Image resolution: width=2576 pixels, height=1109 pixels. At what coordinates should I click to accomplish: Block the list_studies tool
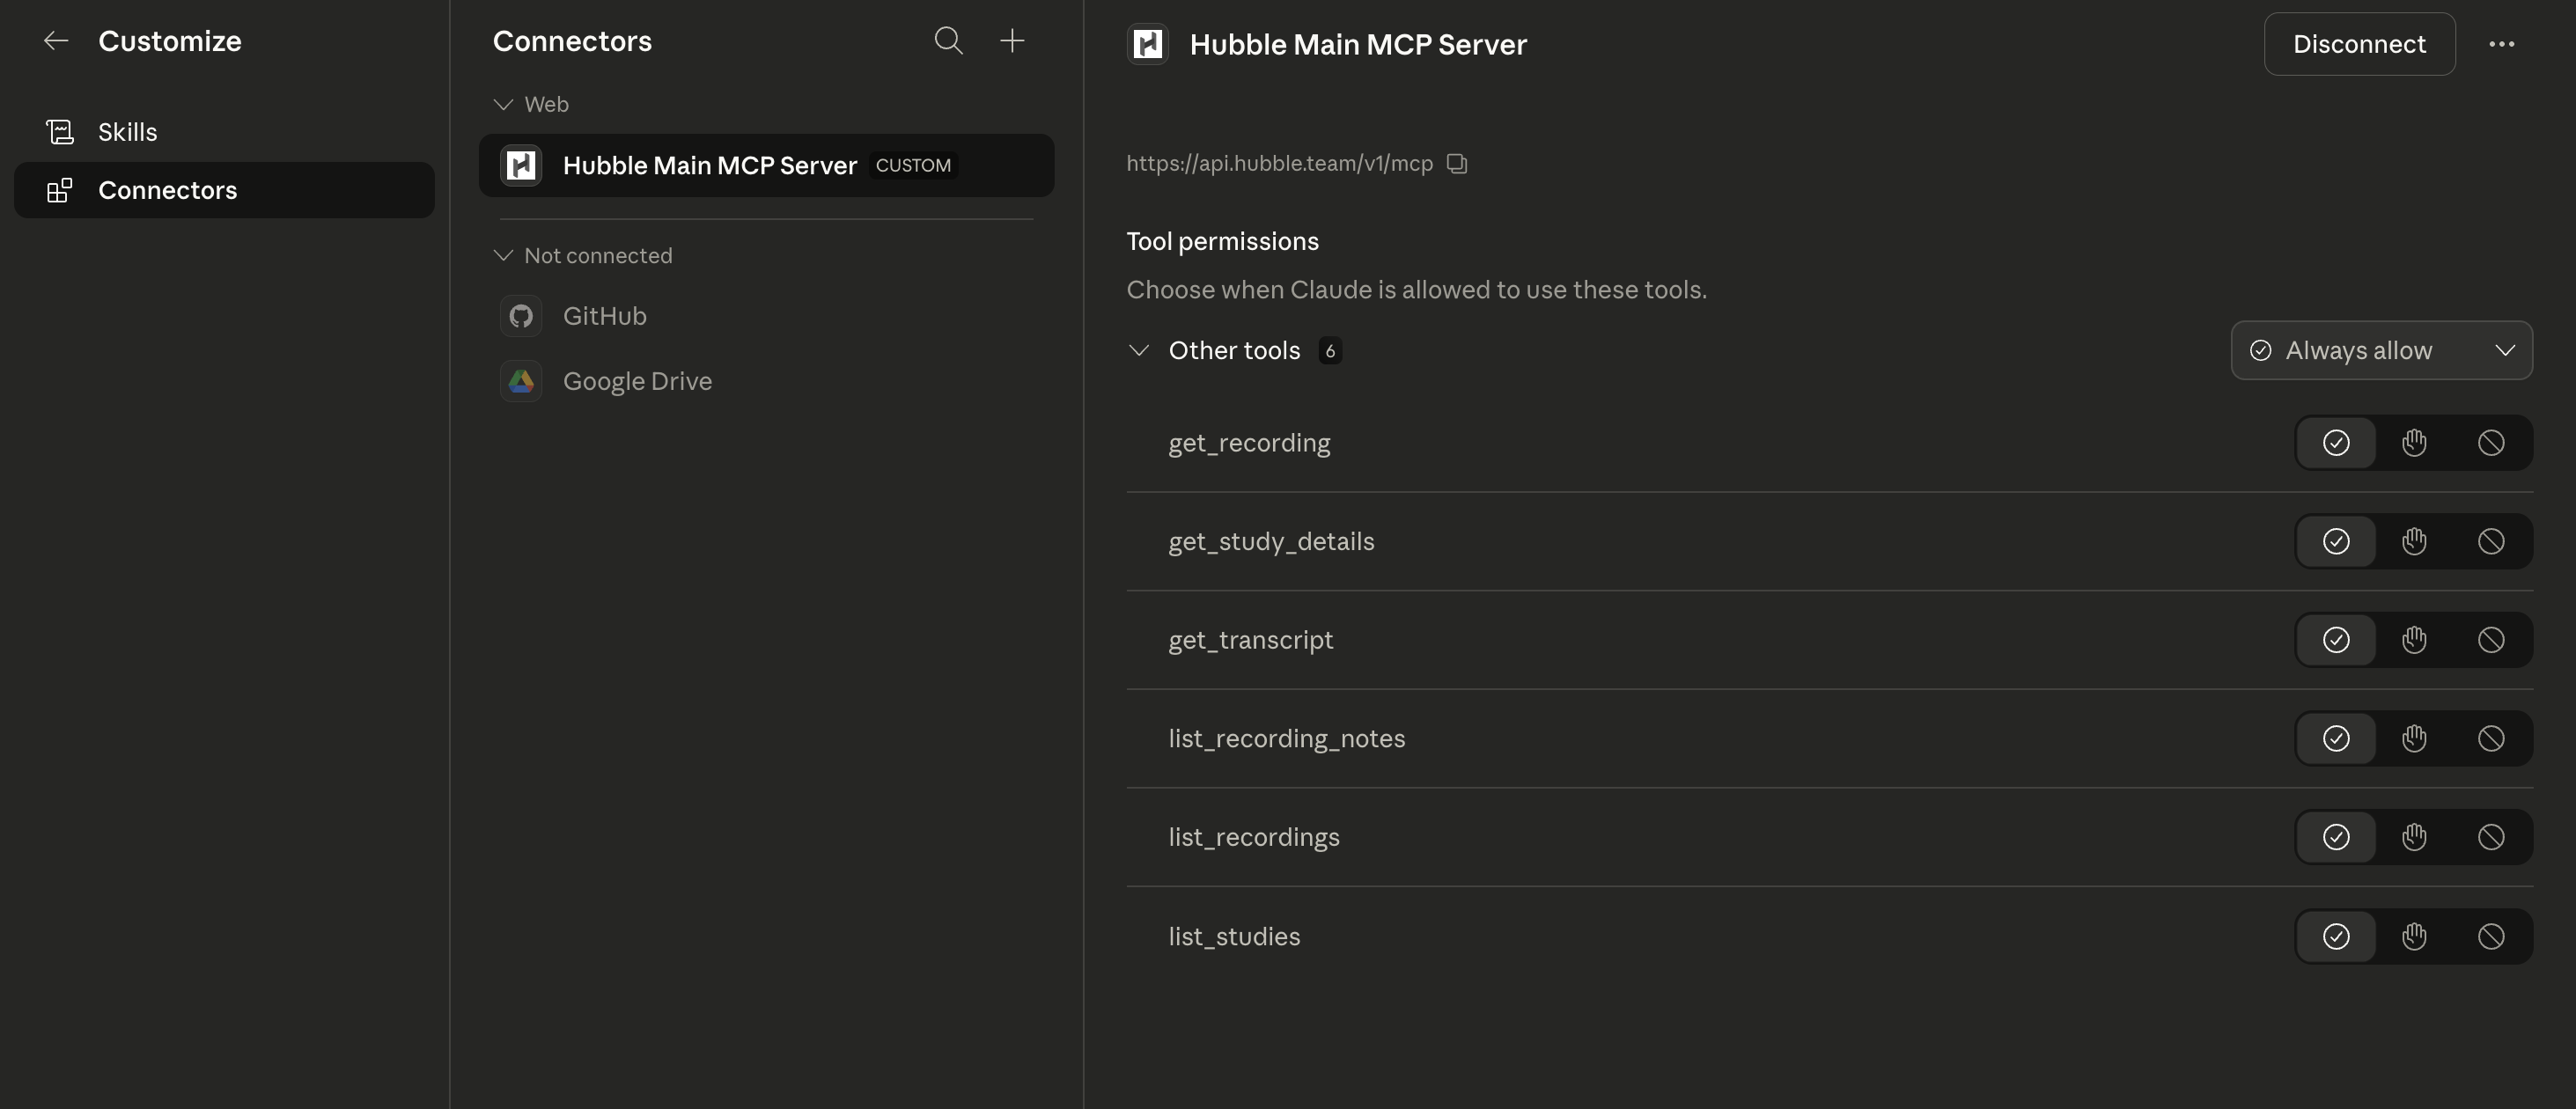tap(2491, 937)
